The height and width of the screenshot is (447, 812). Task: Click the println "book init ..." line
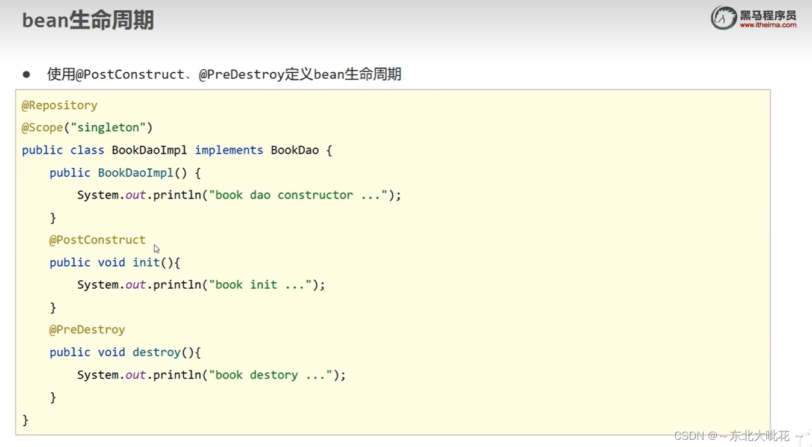click(201, 285)
